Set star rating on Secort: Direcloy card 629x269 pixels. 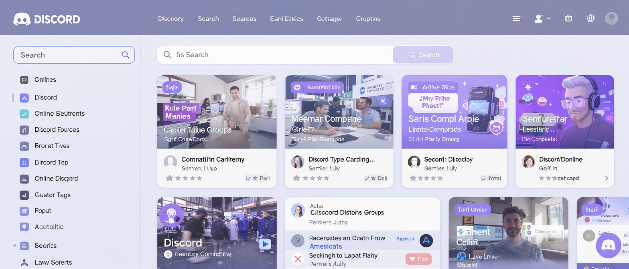426,178
